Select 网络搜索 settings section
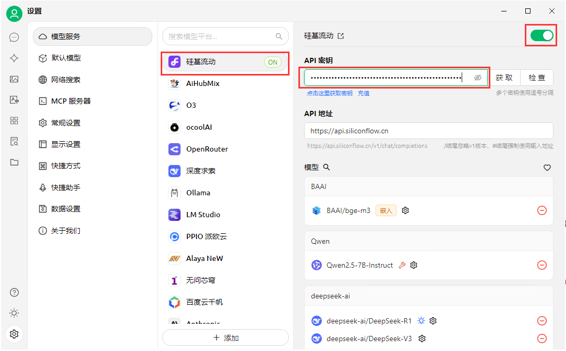 pos(92,80)
